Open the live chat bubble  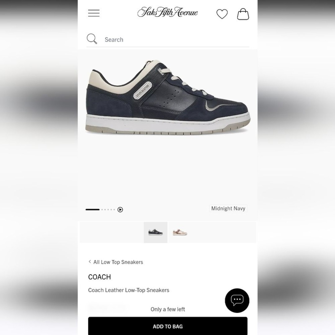pos(237,300)
